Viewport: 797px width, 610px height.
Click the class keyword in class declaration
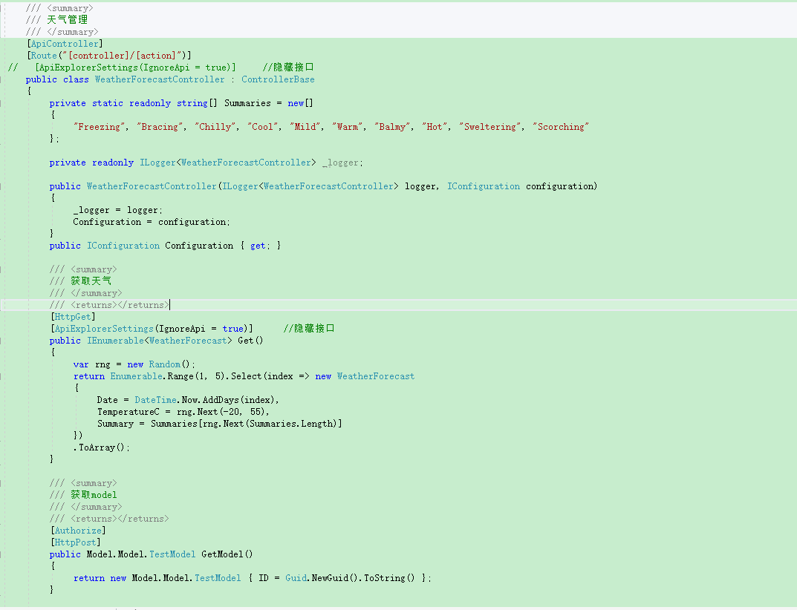coord(76,79)
